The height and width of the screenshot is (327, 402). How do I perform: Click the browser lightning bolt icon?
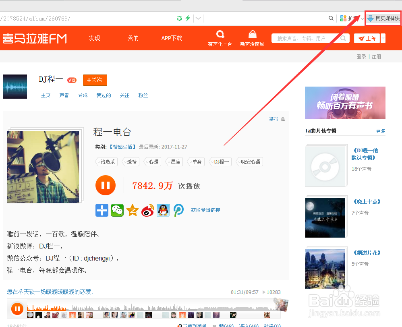(x=188, y=18)
